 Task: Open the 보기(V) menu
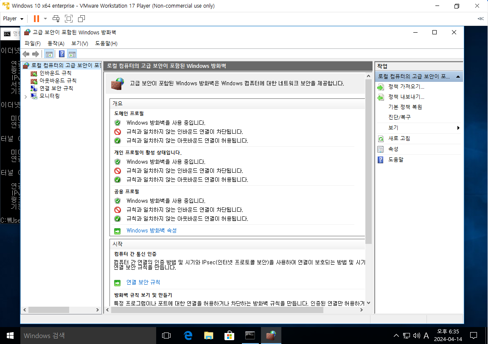click(x=80, y=44)
